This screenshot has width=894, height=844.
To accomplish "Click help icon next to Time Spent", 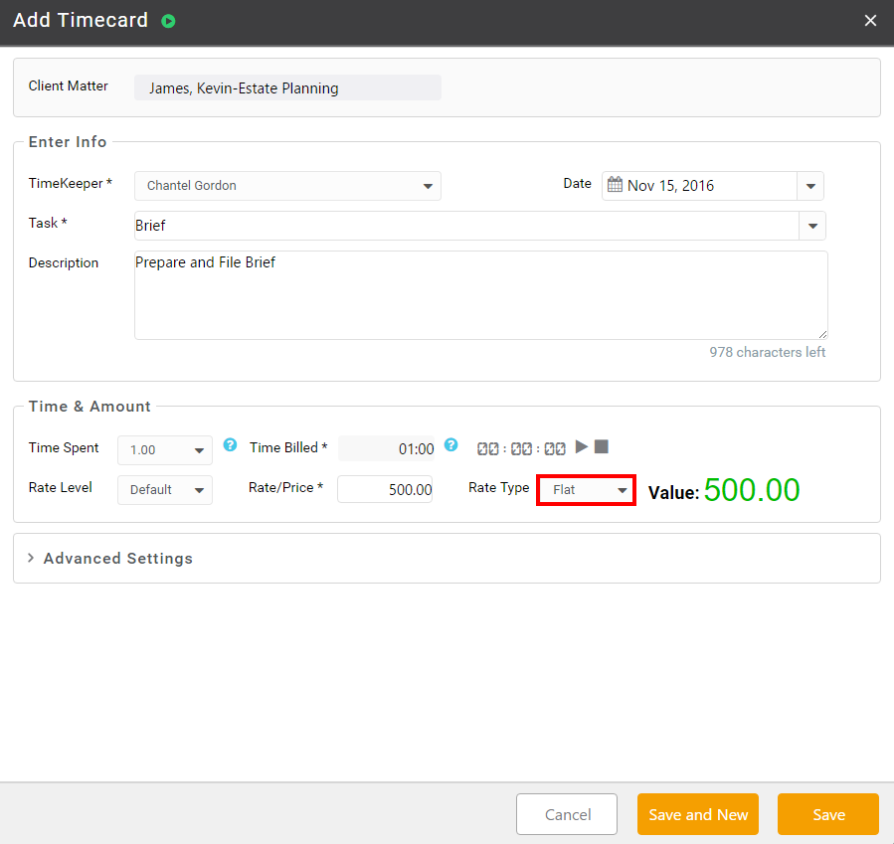I will (230, 445).
